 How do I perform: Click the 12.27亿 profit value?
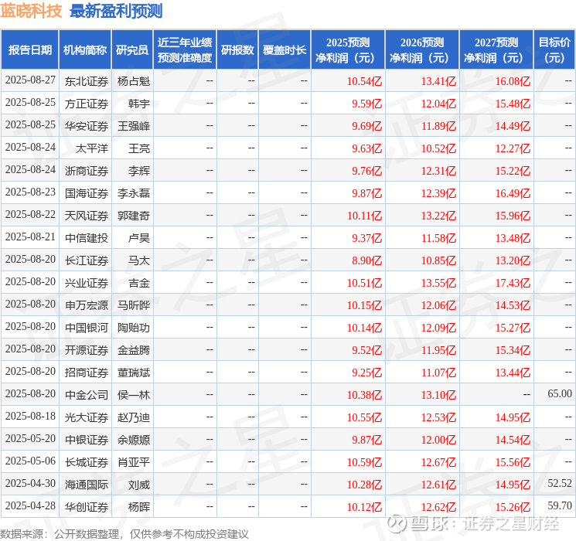point(513,148)
